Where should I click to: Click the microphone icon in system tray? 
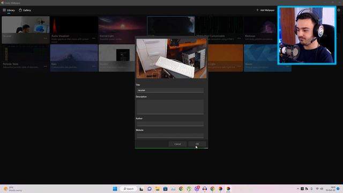(311, 189)
